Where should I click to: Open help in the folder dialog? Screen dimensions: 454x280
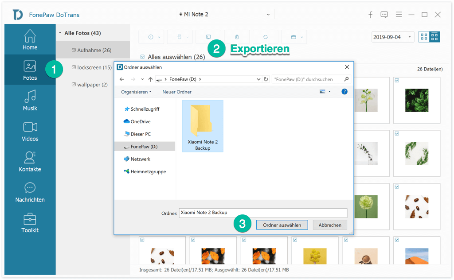[x=344, y=92]
